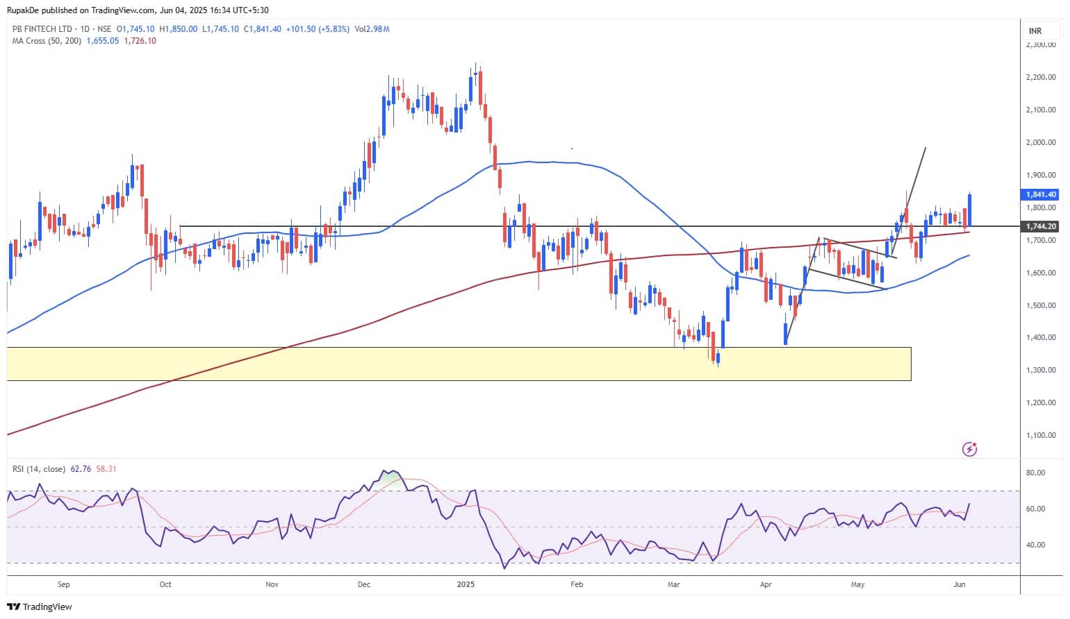The height and width of the screenshot is (619, 1070).
Task: Click the 40.00 RSI scale label
Action: pos(1035,545)
